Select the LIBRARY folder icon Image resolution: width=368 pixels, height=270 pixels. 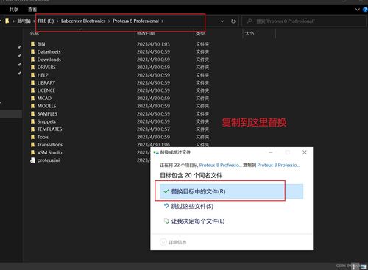[x=32, y=83]
